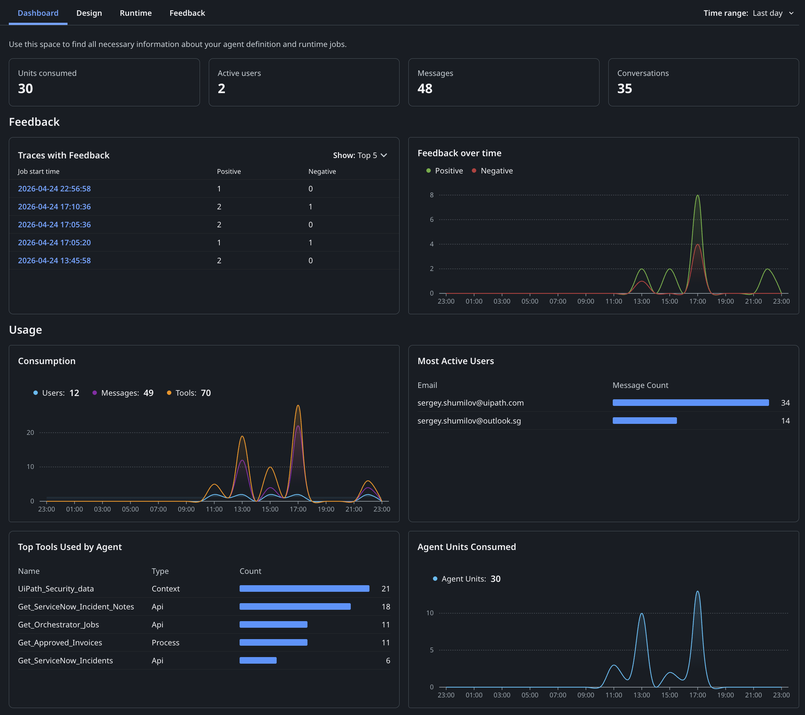Viewport: 805px width, 715px height.
Task: Open trace 2026-04-24 13:45:58
Action: coord(54,260)
